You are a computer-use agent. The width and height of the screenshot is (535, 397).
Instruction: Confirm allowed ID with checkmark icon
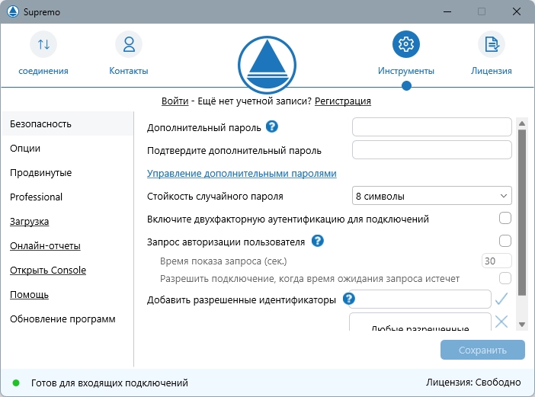pyautogui.click(x=501, y=299)
